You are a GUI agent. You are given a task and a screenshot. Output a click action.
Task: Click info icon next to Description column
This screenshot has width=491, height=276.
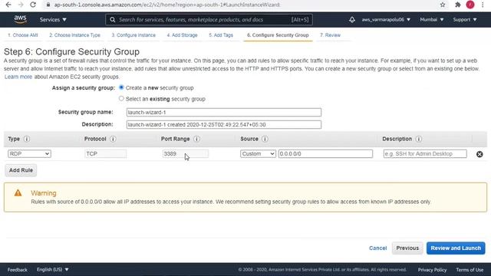[x=419, y=139]
